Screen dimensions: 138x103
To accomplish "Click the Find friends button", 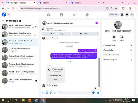I will [x=113, y=15].
